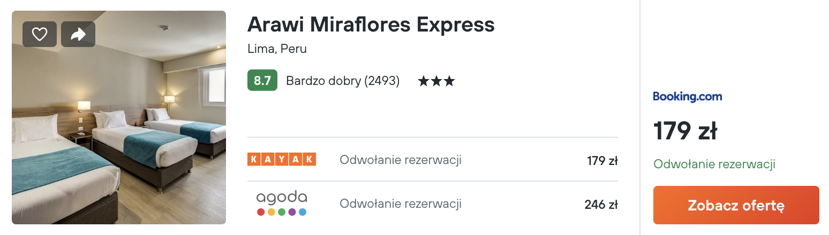Click the Bardzo dobry rating label
The image size is (829, 235).
(323, 81)
